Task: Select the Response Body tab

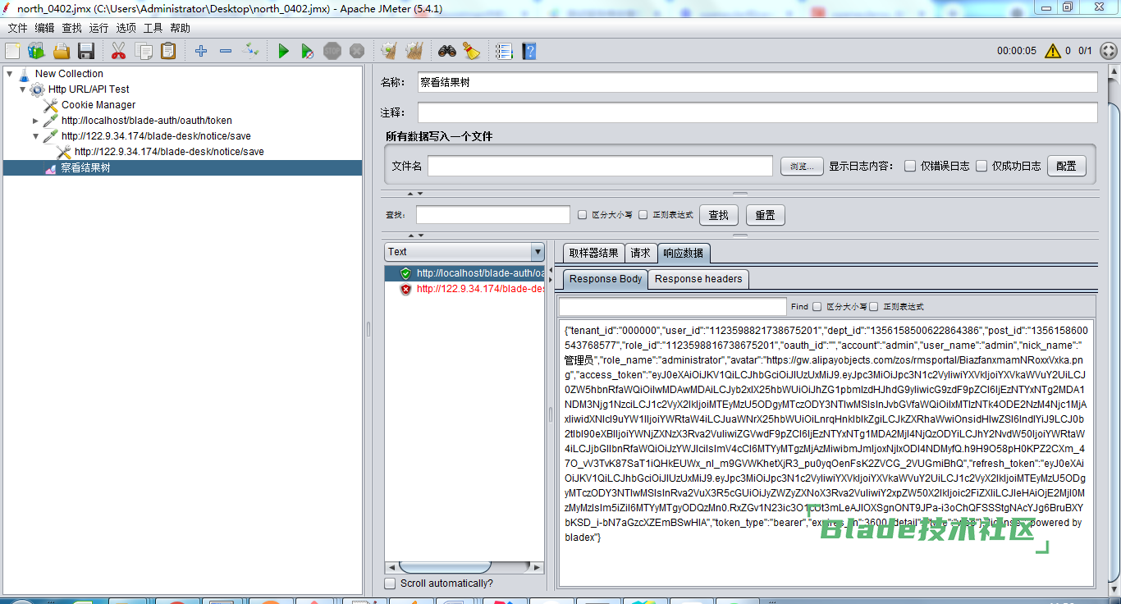Action: point(606,279)
